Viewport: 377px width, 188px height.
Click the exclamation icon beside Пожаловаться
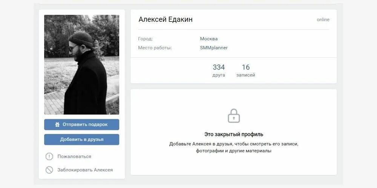tap(49, 156)
